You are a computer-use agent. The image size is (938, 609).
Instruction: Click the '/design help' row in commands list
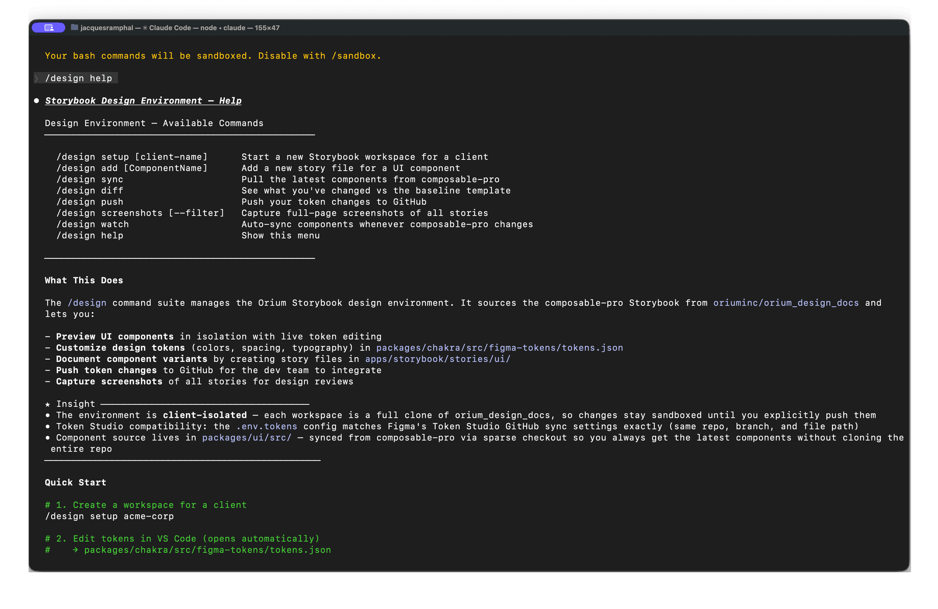90,236
